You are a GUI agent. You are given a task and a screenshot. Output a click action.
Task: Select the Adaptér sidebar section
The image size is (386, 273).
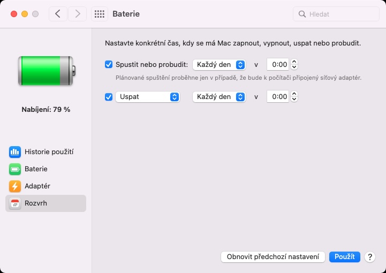pyautogui.click(x=37, y=186)
